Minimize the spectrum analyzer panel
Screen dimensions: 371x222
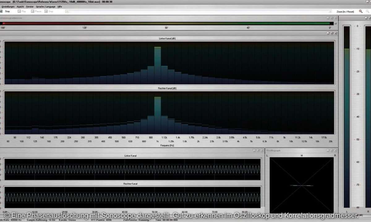click(x=328, y=33)
